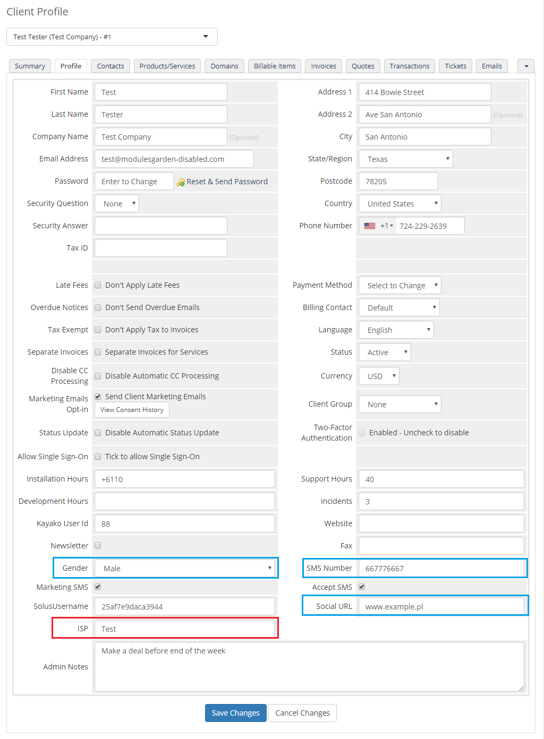Image resolution: width=544 pixels, height=739 pixels.
Task: Tick to allow Single Sign-On
Action: tap(98, 457)
